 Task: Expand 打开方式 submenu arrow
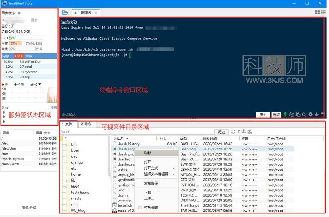pyautogui.click(x=173, y=168)
